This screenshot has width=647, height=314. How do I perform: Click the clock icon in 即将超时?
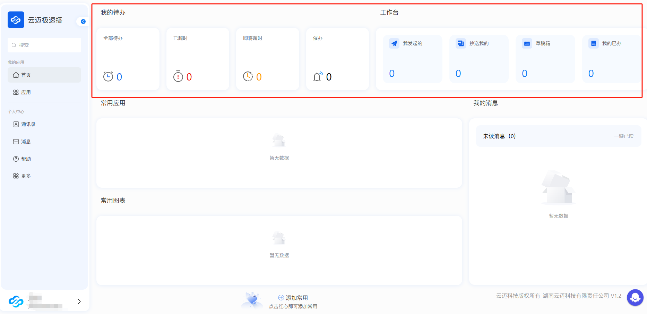pyautogui.click(x=248, y=76)
